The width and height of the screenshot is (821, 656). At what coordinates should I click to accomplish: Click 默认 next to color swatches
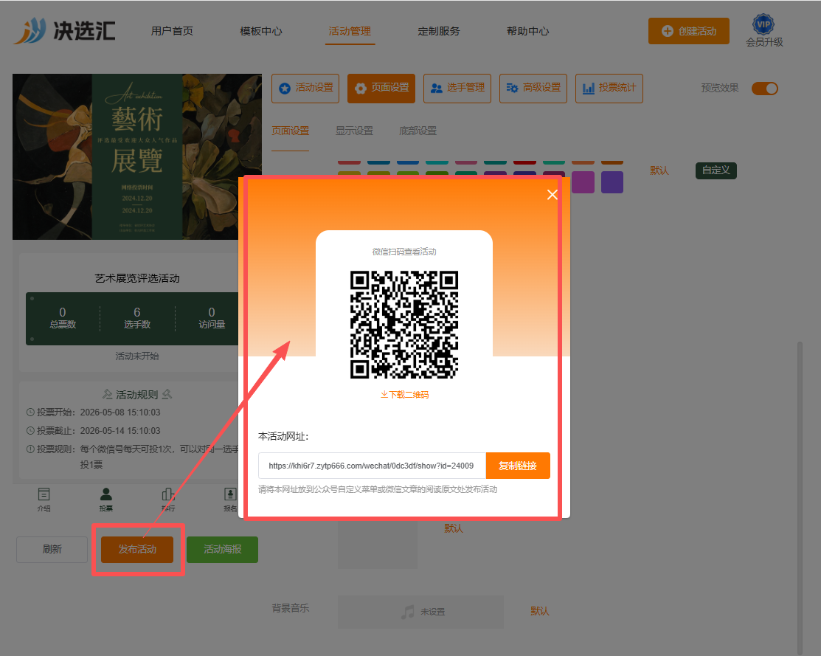tap(659, 170)
